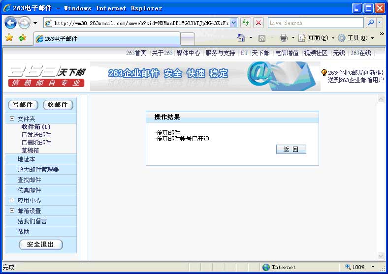
Task: Open the 已发送邮件 folder
Action: (x=36, y=134)
